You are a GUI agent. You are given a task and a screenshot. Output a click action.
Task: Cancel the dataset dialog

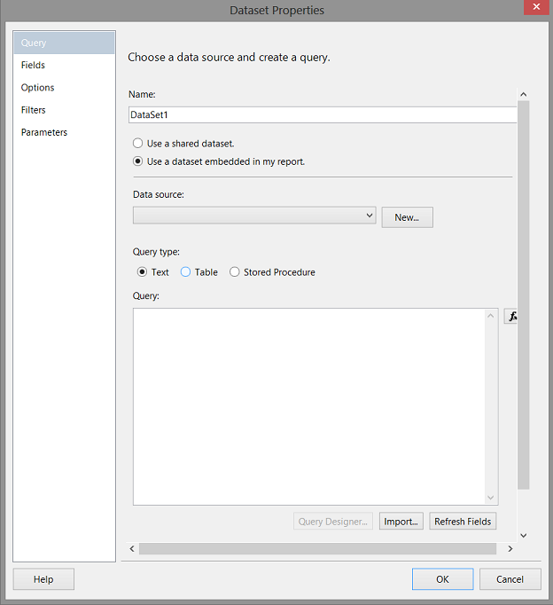[x=510, y=579]
